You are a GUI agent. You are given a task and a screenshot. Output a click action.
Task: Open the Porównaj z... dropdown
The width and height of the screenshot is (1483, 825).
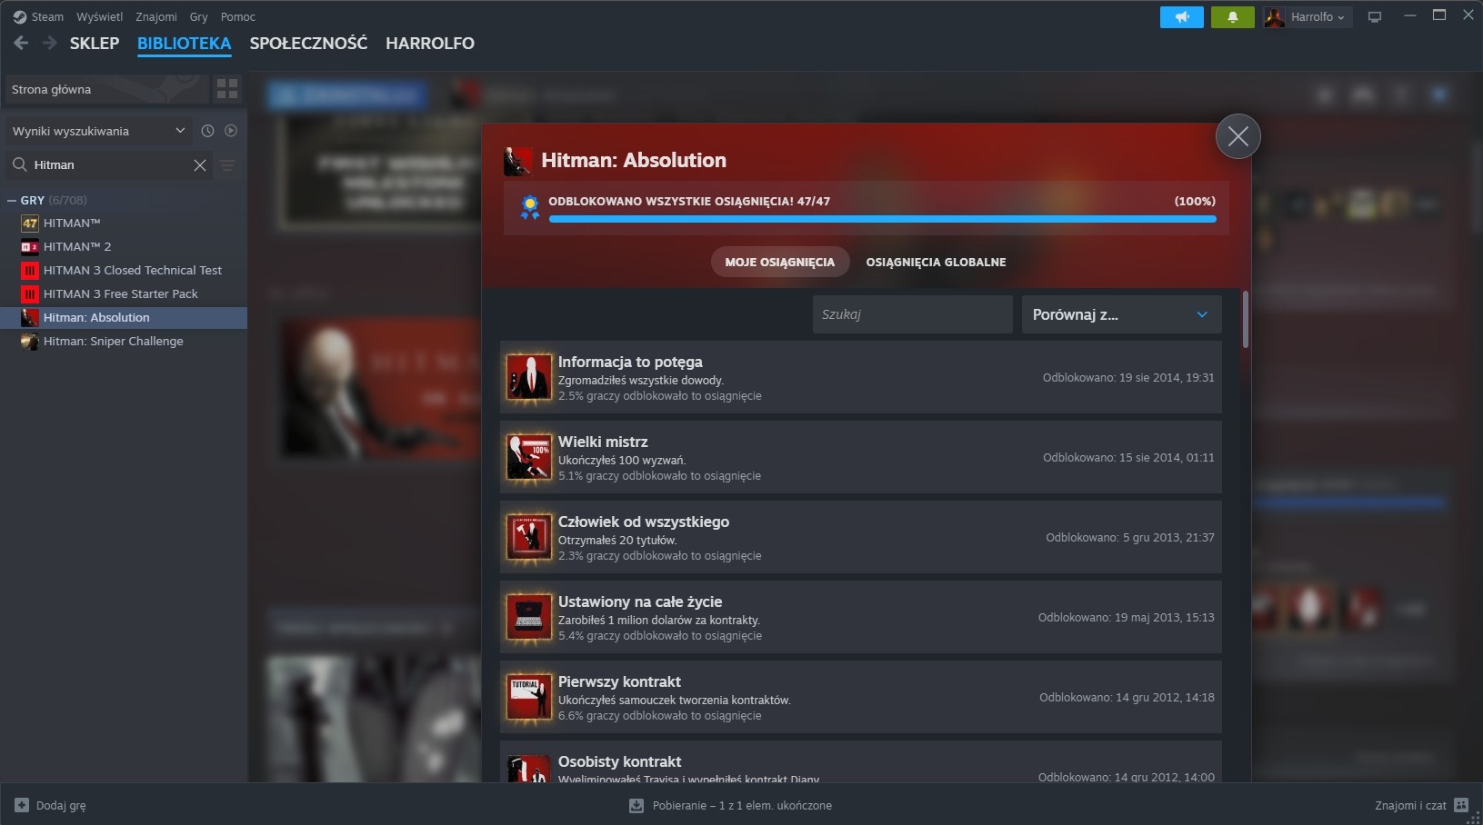click(1120, 314)
